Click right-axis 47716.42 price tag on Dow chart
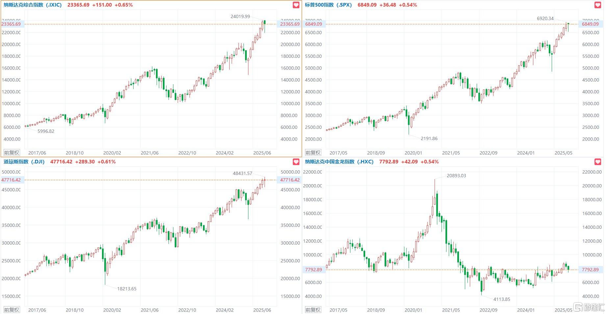 click(290, 180)
